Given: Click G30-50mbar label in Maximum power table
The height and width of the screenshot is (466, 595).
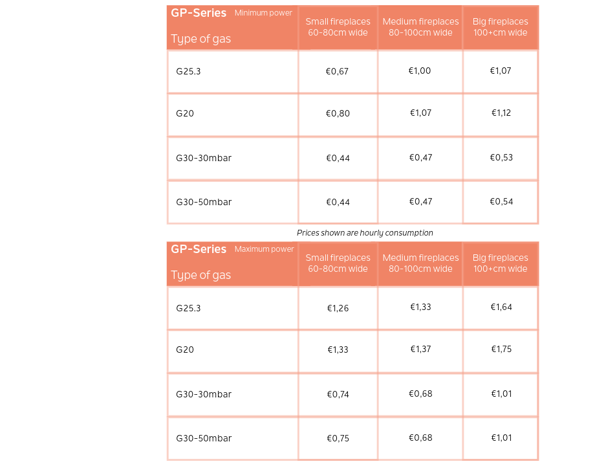Looking at the screenshot, I should [204, 438].
